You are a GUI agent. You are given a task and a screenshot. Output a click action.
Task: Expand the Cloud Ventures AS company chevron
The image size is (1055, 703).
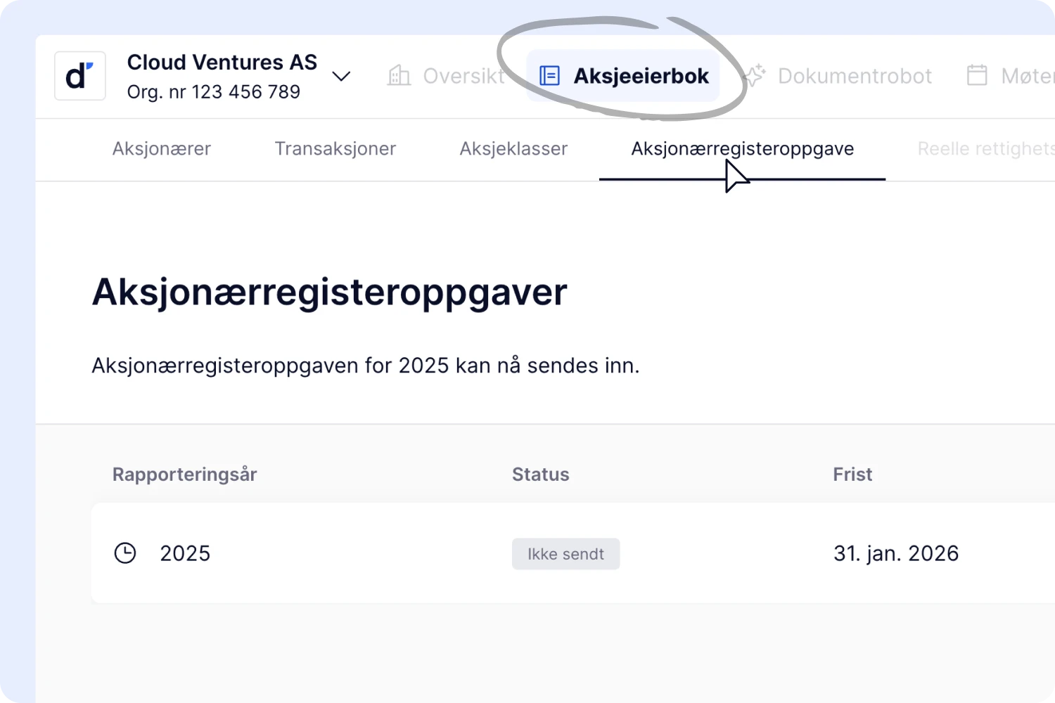pos(341,76)
